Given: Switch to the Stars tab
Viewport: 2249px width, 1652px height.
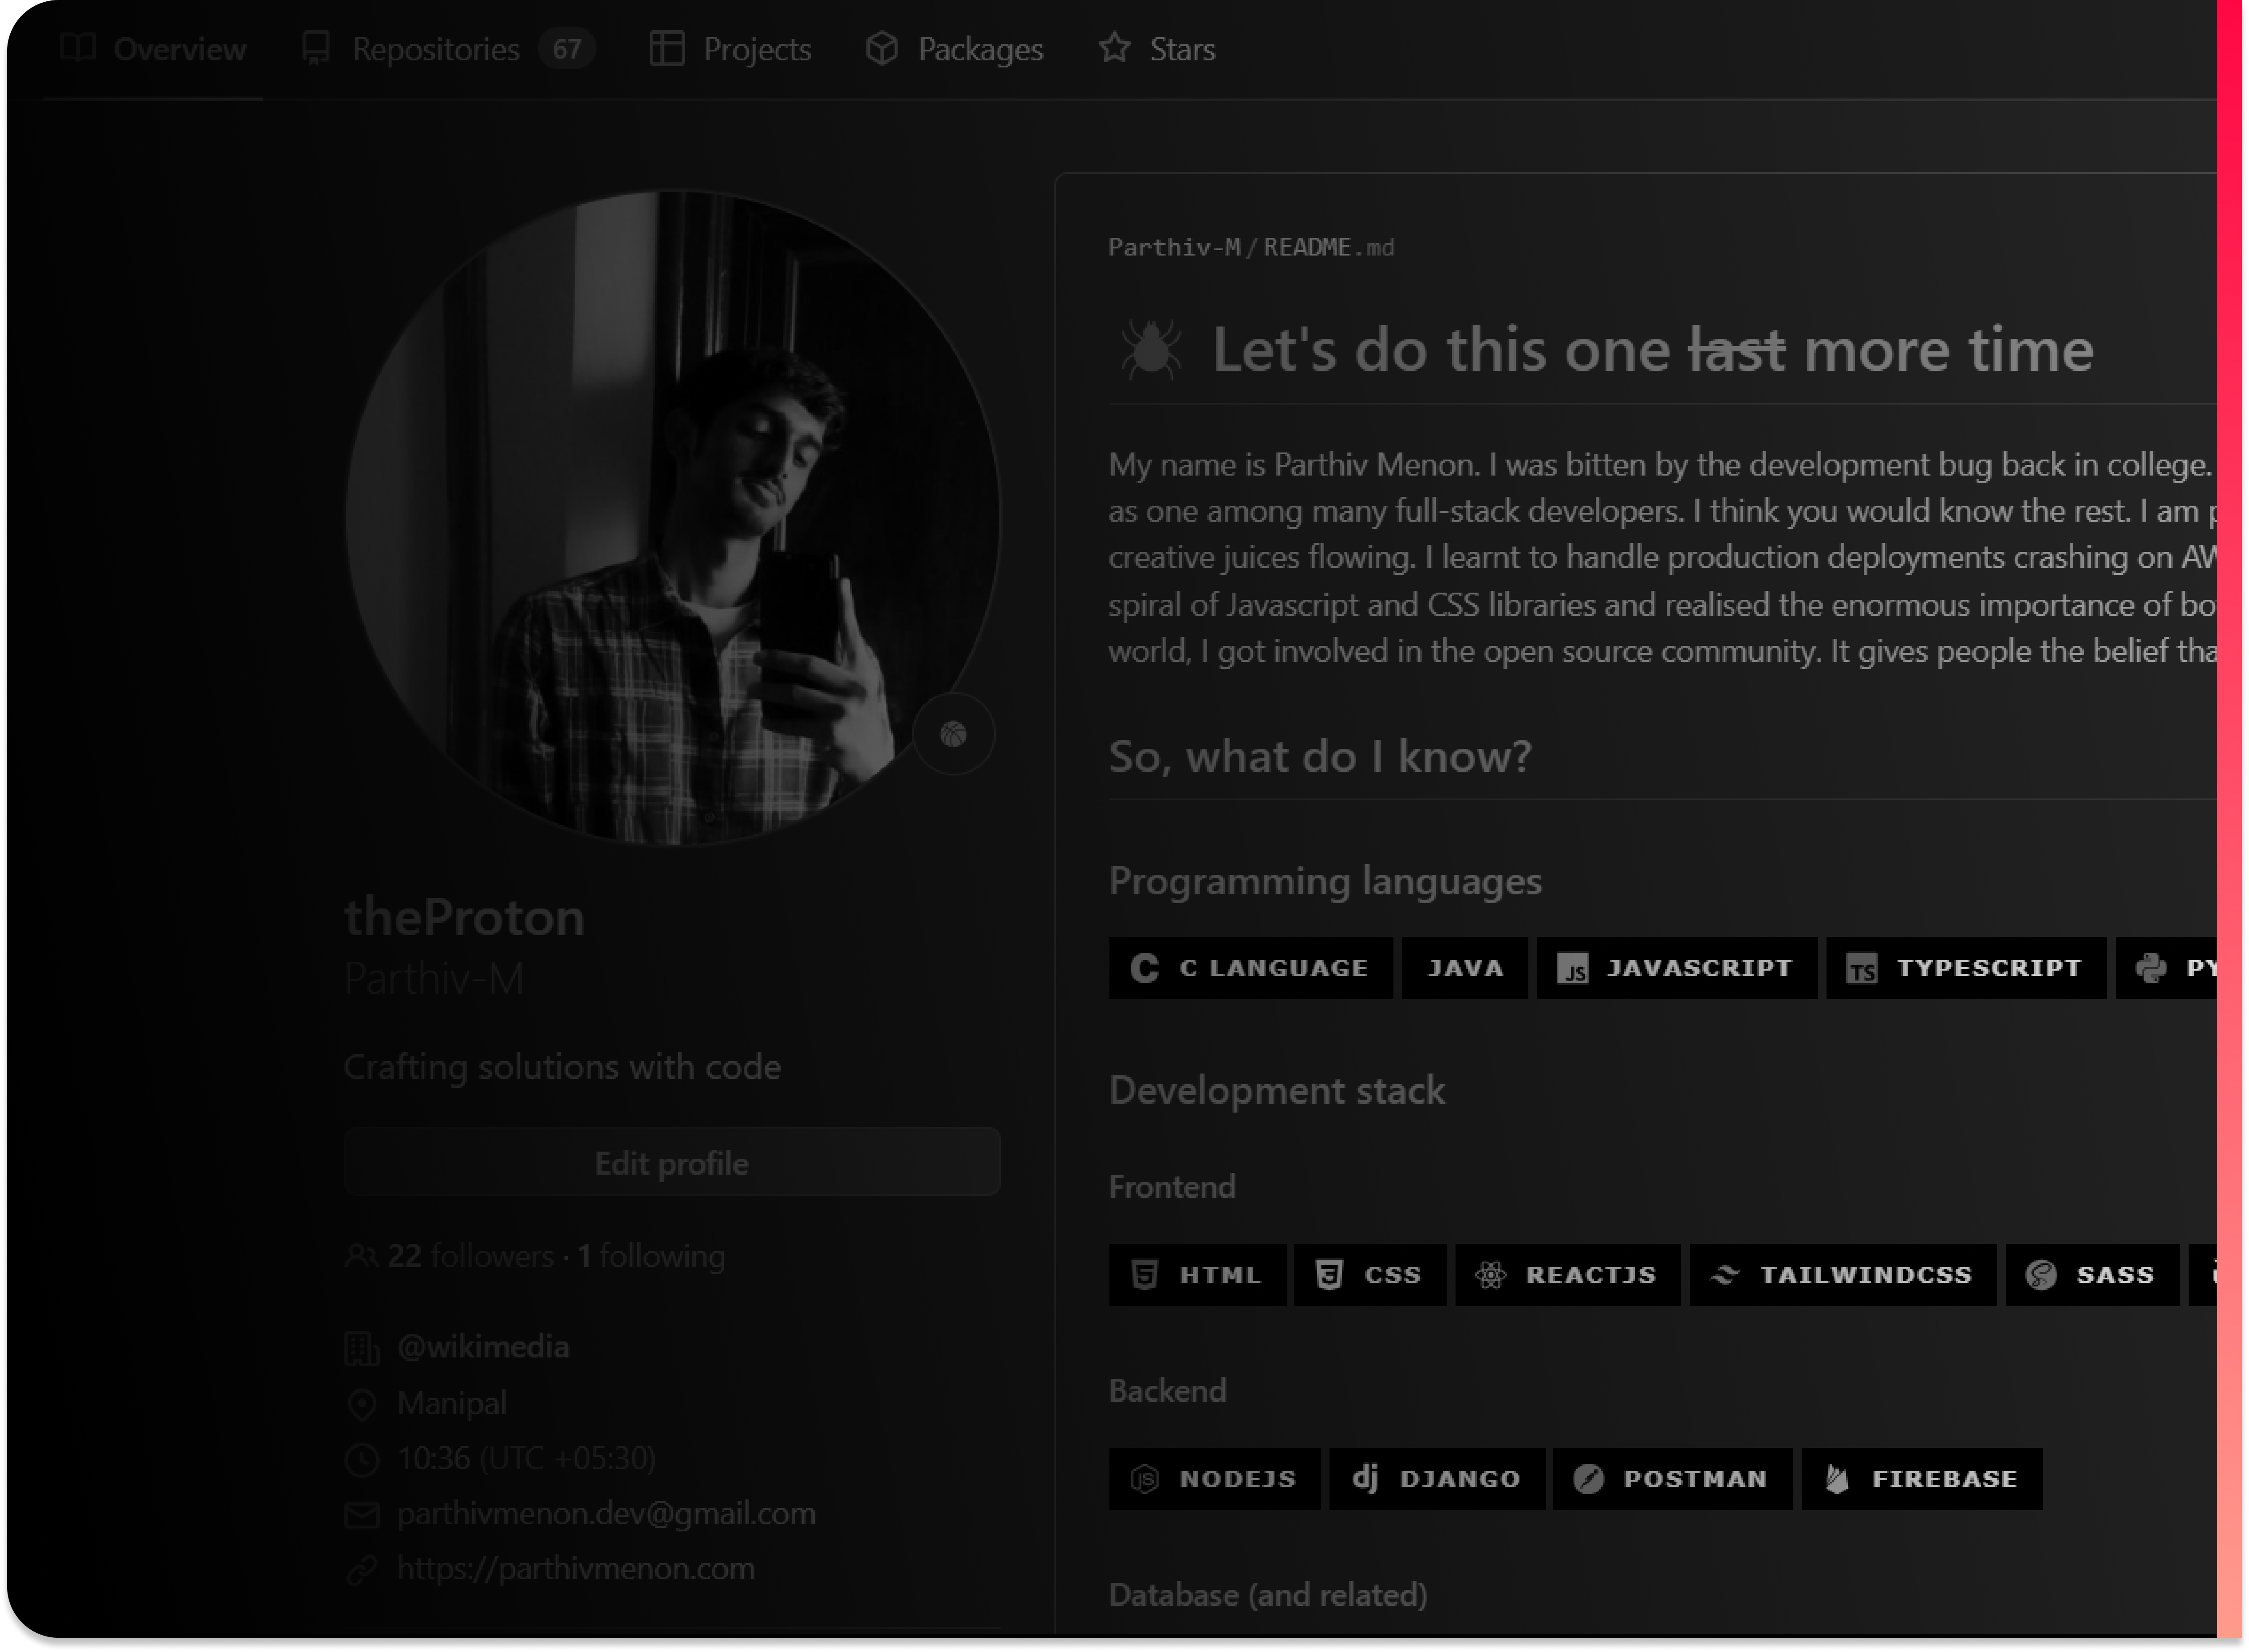Looking at the screenshot, I should pyautogui.click(x=1182, y=49).
